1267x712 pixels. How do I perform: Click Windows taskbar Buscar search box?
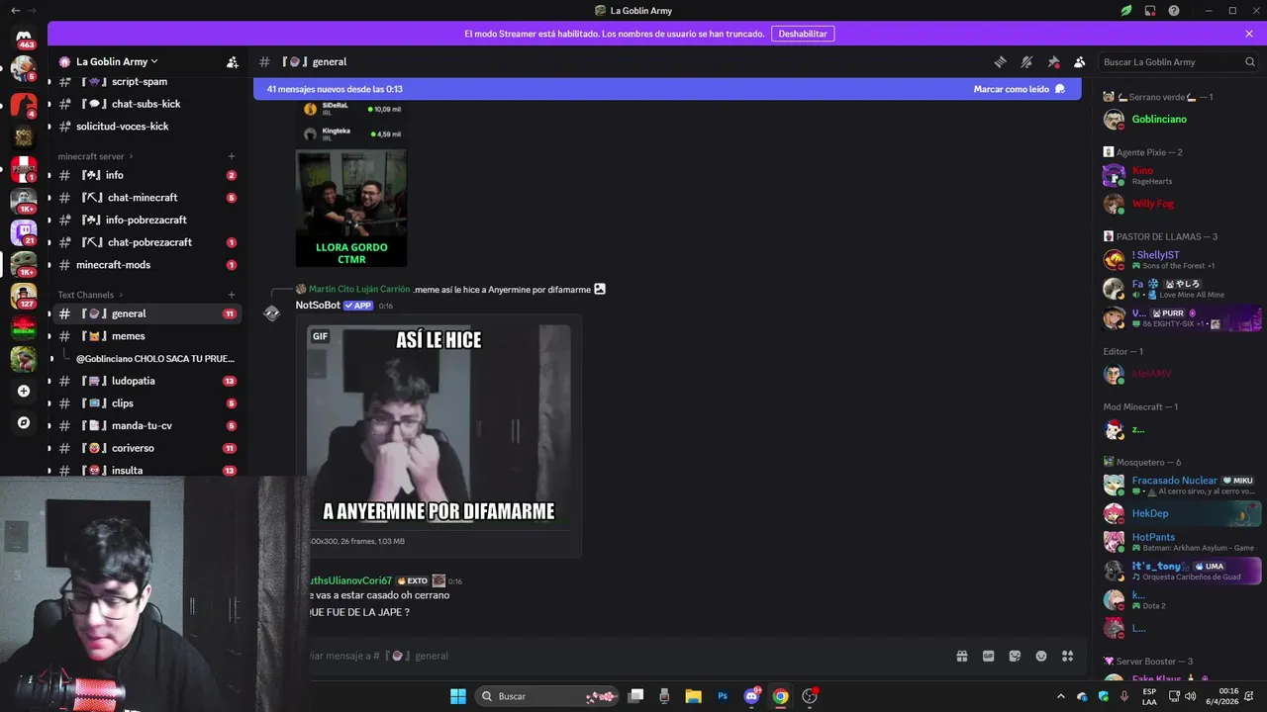tap(547, 696)
